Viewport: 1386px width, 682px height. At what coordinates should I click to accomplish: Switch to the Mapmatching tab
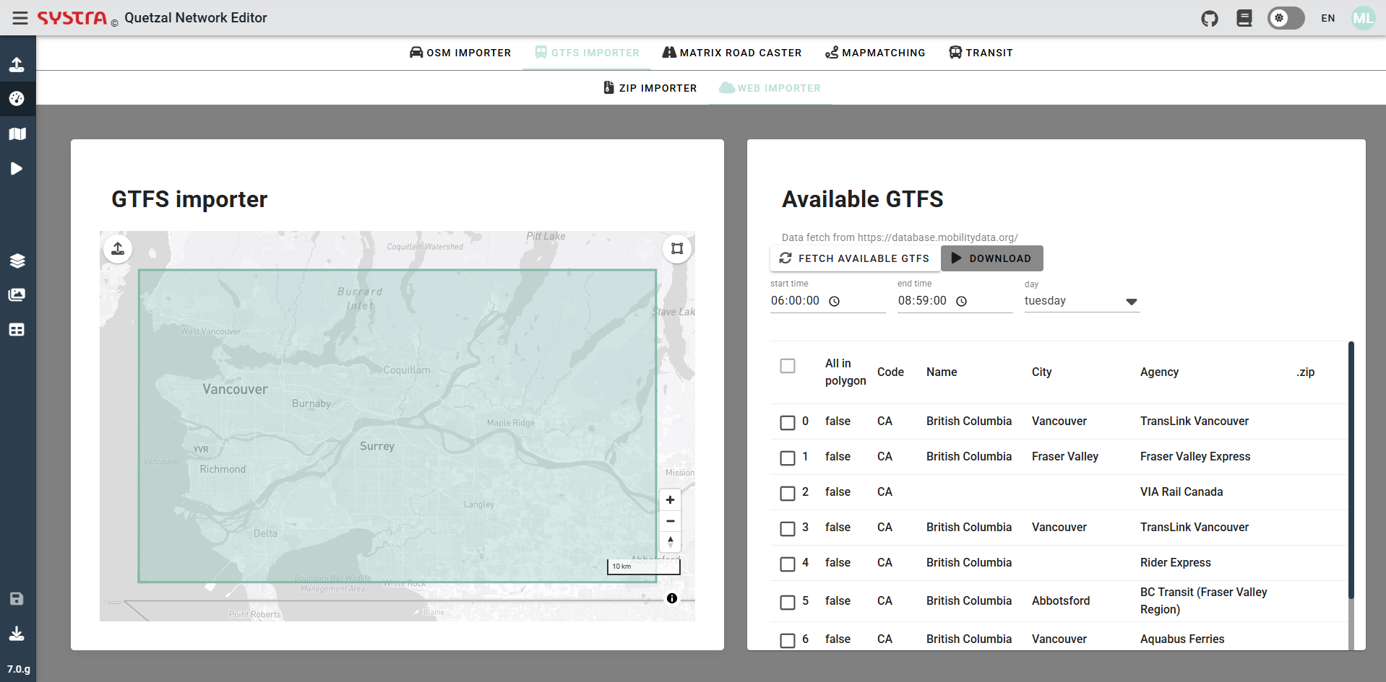(x=875, y=53)
